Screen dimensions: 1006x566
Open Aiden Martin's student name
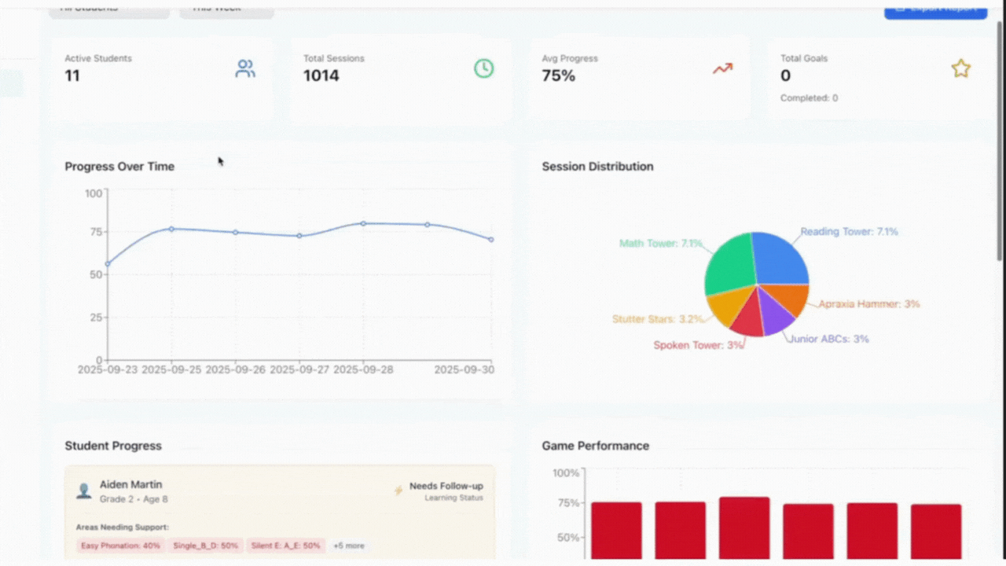click(x=130, y=484)
